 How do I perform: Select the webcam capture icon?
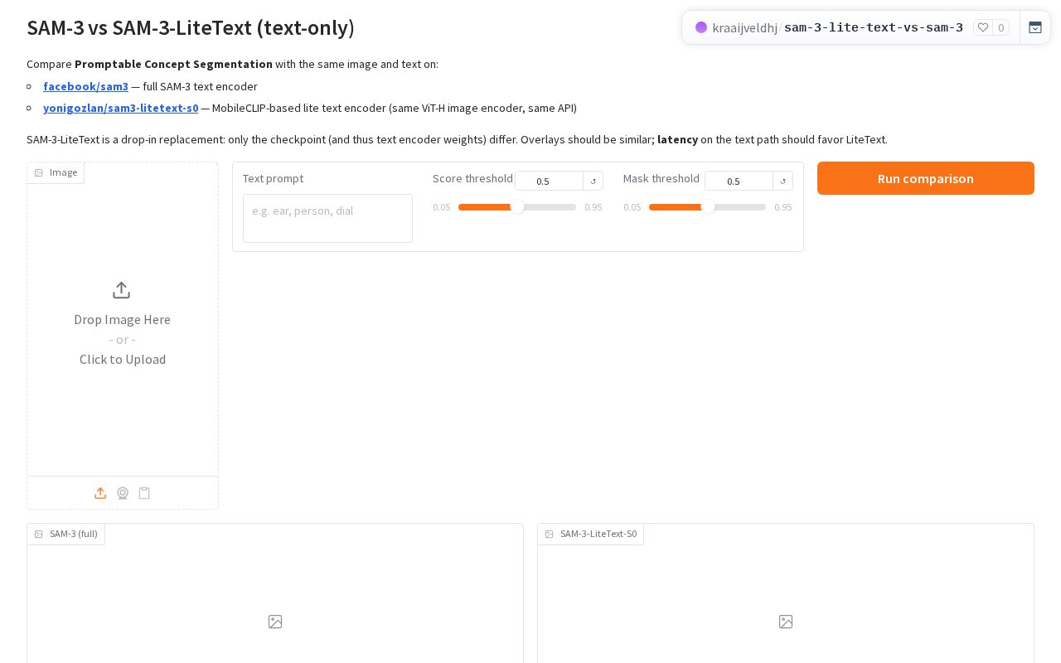pyautogui.click(x=123, y=493)
